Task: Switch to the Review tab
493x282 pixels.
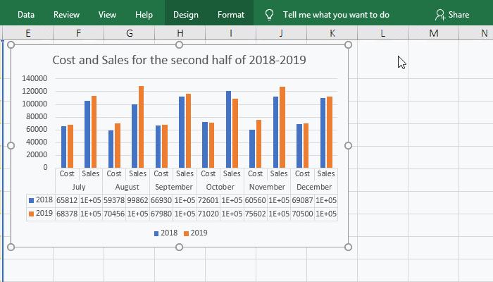Action: point(66,14)
